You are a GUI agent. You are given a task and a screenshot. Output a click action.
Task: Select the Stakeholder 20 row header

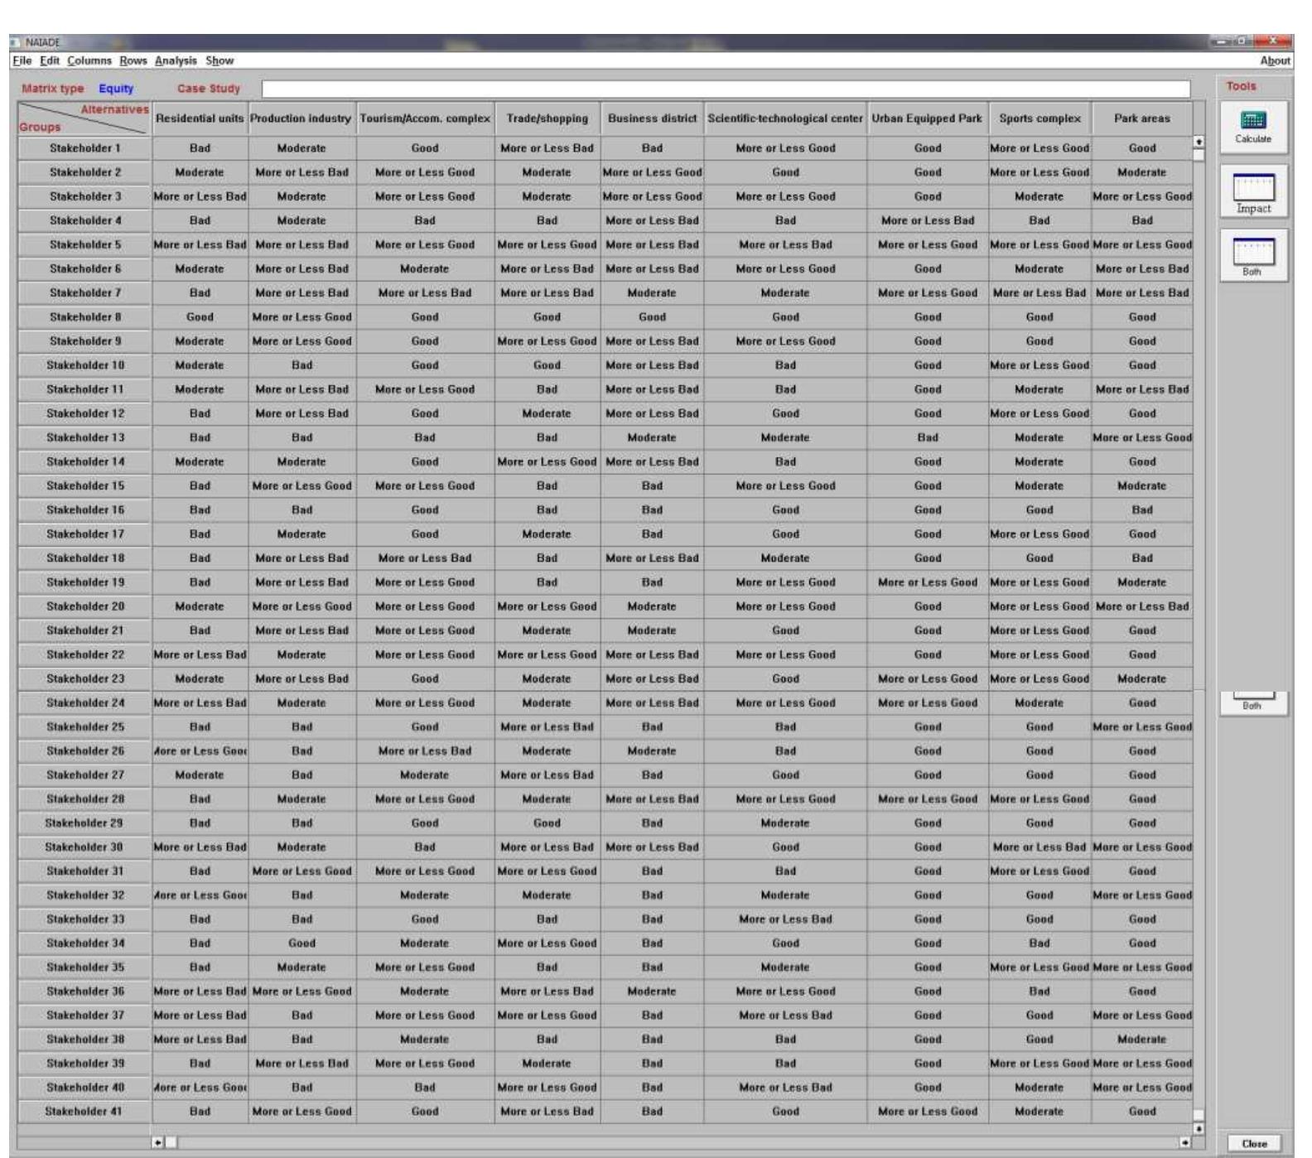(x=84, y=606)
